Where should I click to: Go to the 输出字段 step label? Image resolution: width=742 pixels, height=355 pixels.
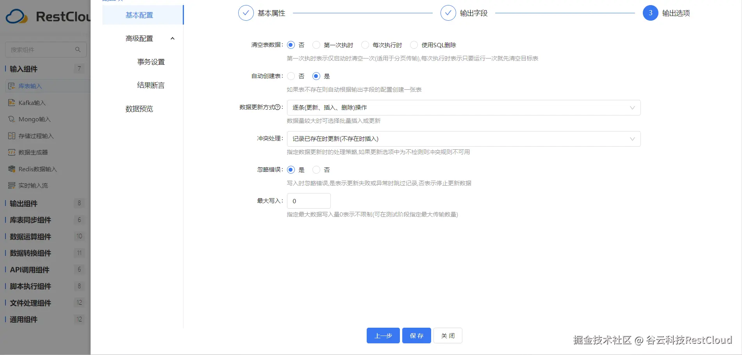pyautogui.click(x=474, y=13)
